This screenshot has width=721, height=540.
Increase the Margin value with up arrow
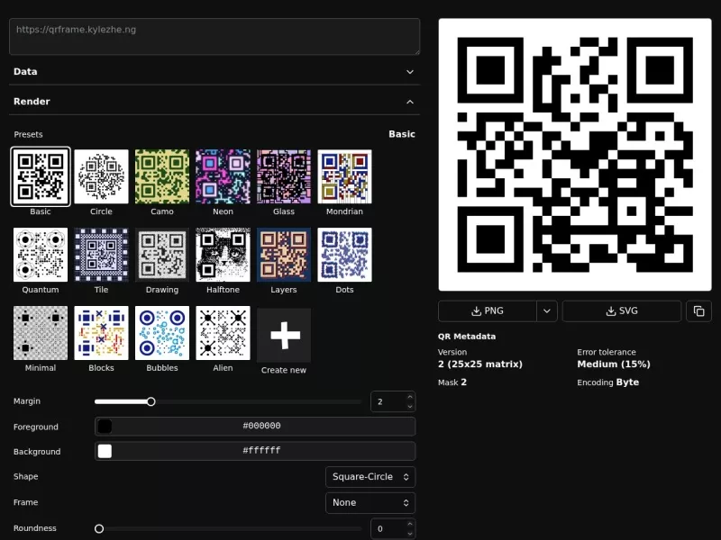tap(410, 397)
